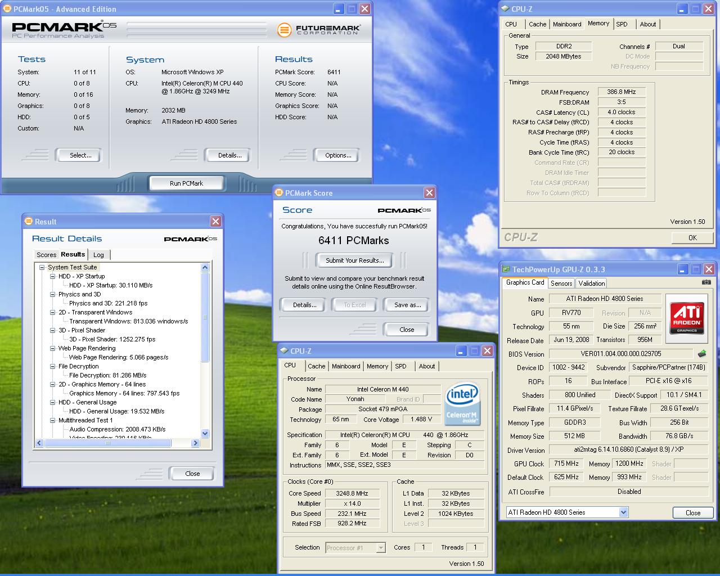Viewport: 720px width, 576px height.
Task: Collapse the Physics and 3D node
Action: pos(53,295)
